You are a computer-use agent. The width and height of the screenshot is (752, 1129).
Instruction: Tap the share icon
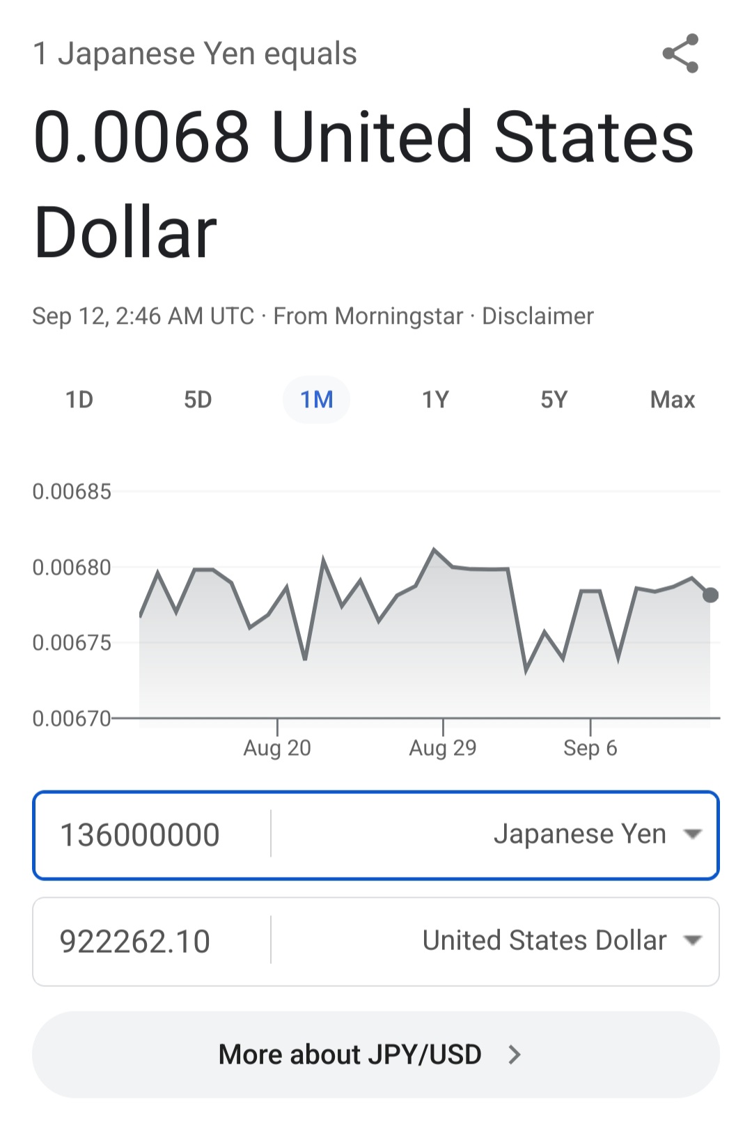pyautogui.click(x=680, y=54)
